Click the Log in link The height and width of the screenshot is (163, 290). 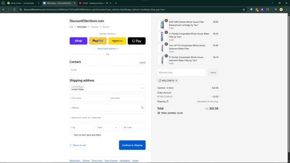(x=143, y=62)
